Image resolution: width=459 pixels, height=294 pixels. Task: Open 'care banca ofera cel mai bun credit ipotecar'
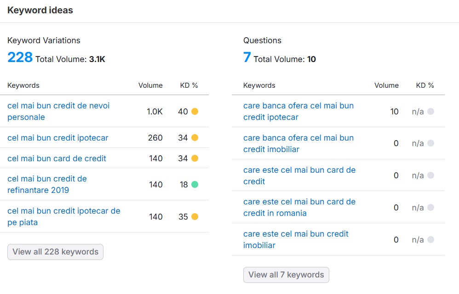298,111
